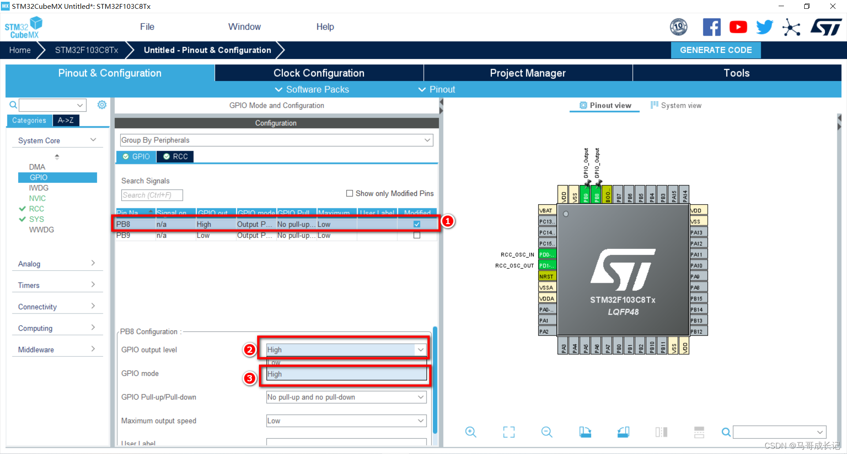Open the categories settings gear icon

click(102, 105)
